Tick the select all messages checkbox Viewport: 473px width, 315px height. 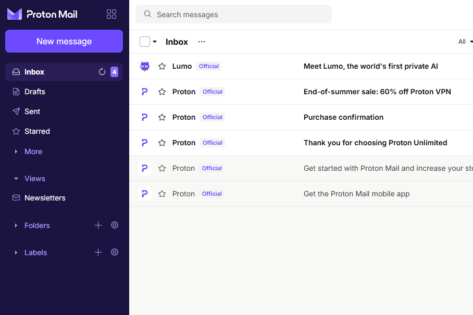[x=145, y=42]
